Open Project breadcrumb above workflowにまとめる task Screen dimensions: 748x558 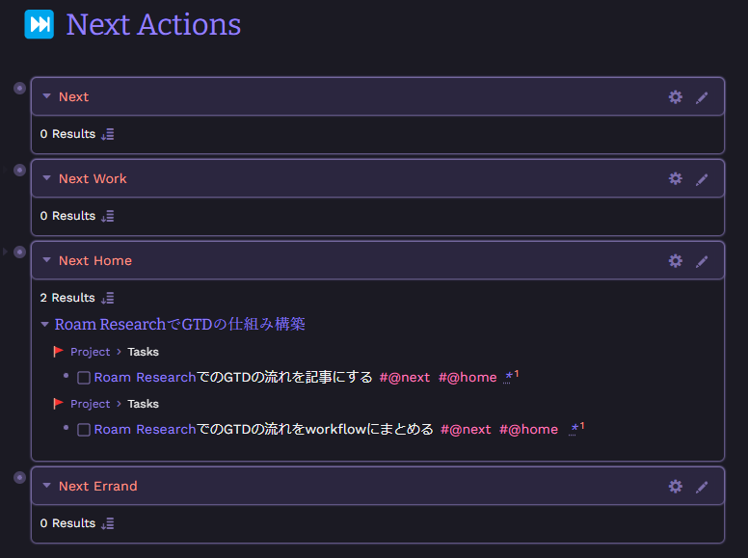point(91,404)
